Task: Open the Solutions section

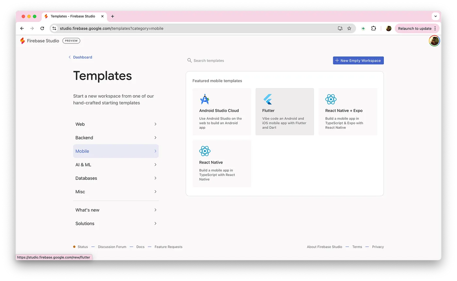Action: click(116, 224)
